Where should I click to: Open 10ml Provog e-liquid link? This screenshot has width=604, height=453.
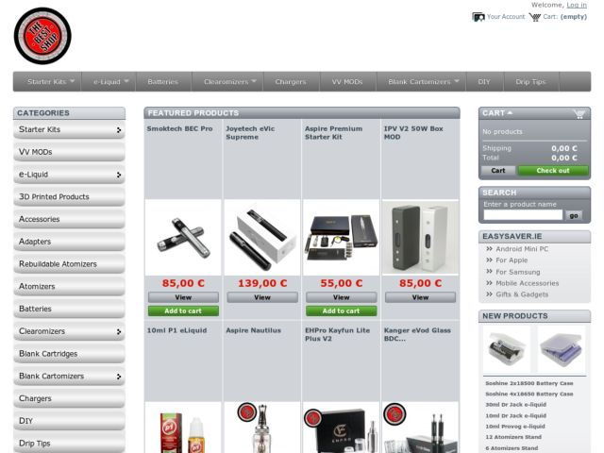click(x=515, y=426)
